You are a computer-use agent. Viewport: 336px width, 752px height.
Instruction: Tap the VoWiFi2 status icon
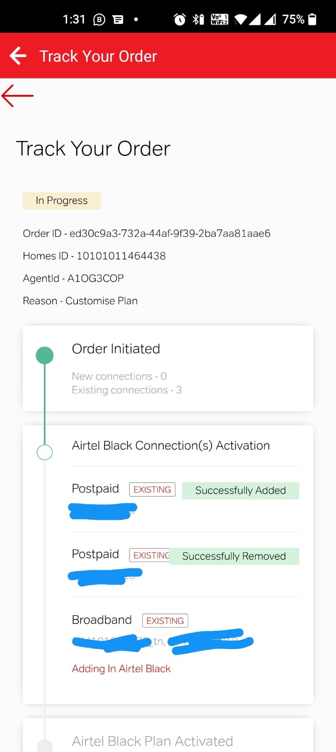pyautogui.click(x=219, y=19)
